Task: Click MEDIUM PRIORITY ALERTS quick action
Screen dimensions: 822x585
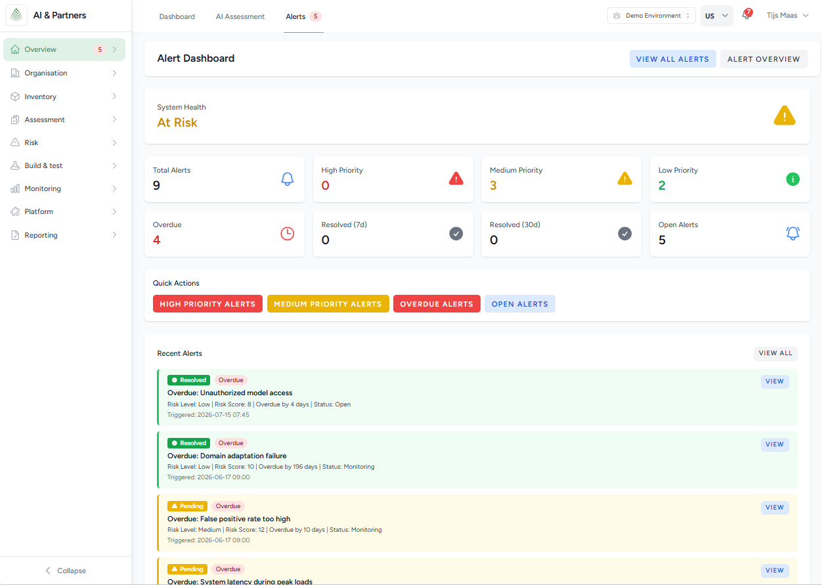Action: tap(328, 304)
